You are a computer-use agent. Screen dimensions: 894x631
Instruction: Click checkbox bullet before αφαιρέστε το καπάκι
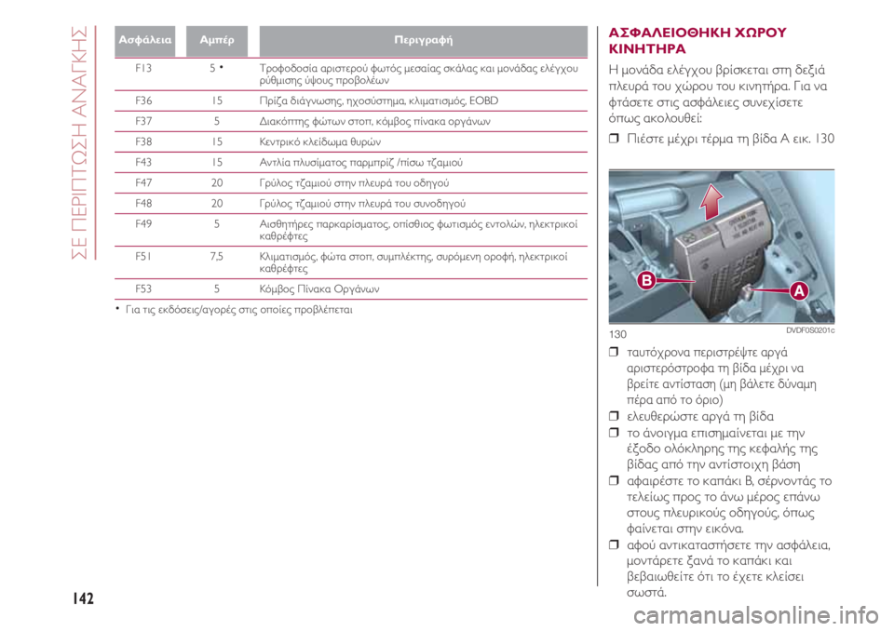coord(614,480)
